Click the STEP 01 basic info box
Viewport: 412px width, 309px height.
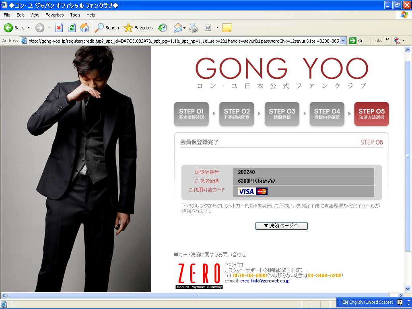(x=191, y=114)
